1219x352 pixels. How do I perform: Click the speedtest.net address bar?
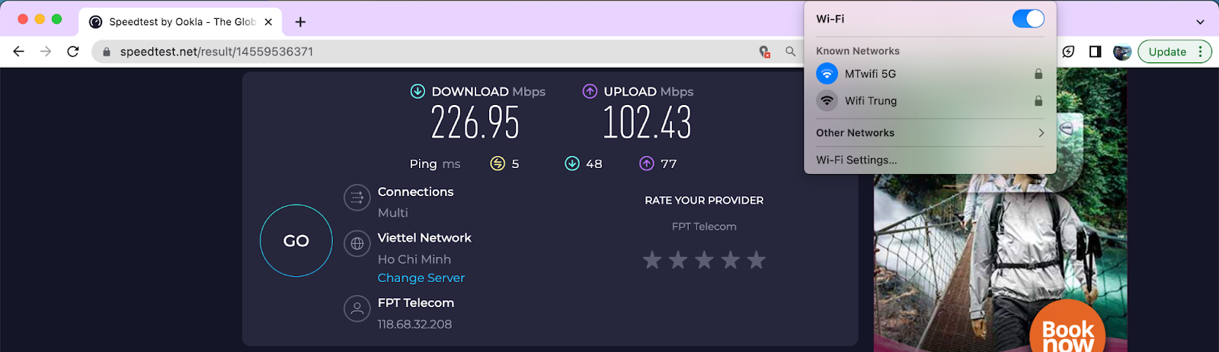[427, 52]
